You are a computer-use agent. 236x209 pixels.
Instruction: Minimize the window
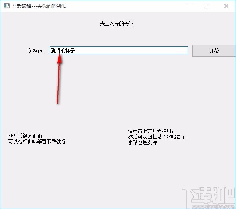(190, 6)
